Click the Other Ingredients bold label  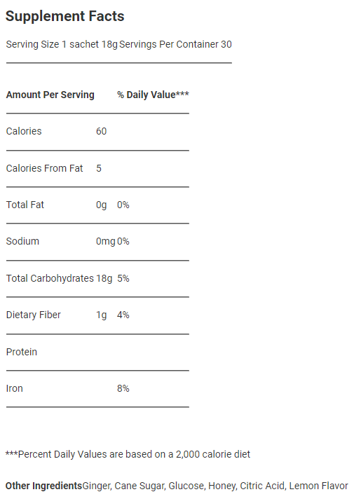tap(44, 486)
